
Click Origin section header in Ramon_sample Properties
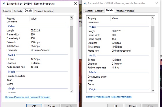pyautogui.click(x=93, y=89)
